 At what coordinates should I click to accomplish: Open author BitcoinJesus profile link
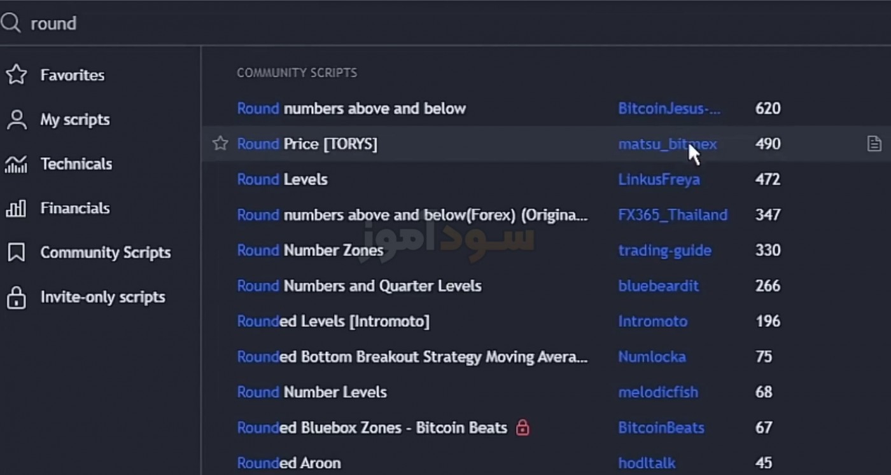pyautogui.click(x=670, y=109)
